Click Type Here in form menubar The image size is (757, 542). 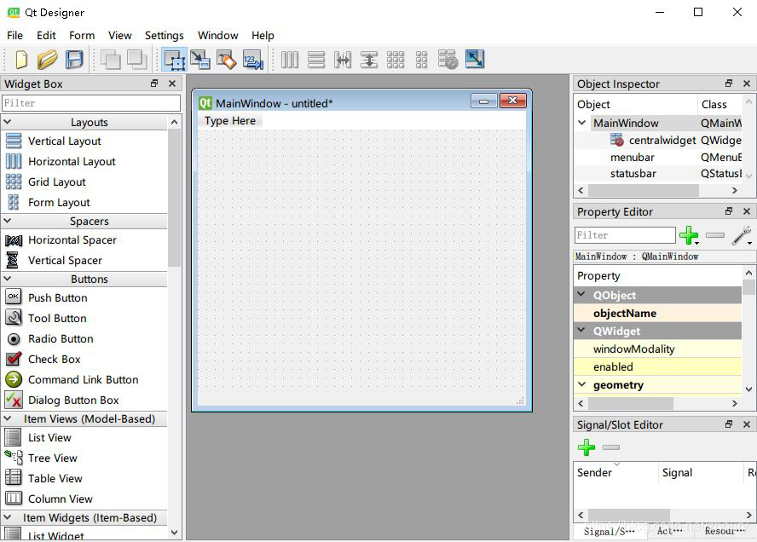coord(230,121)
